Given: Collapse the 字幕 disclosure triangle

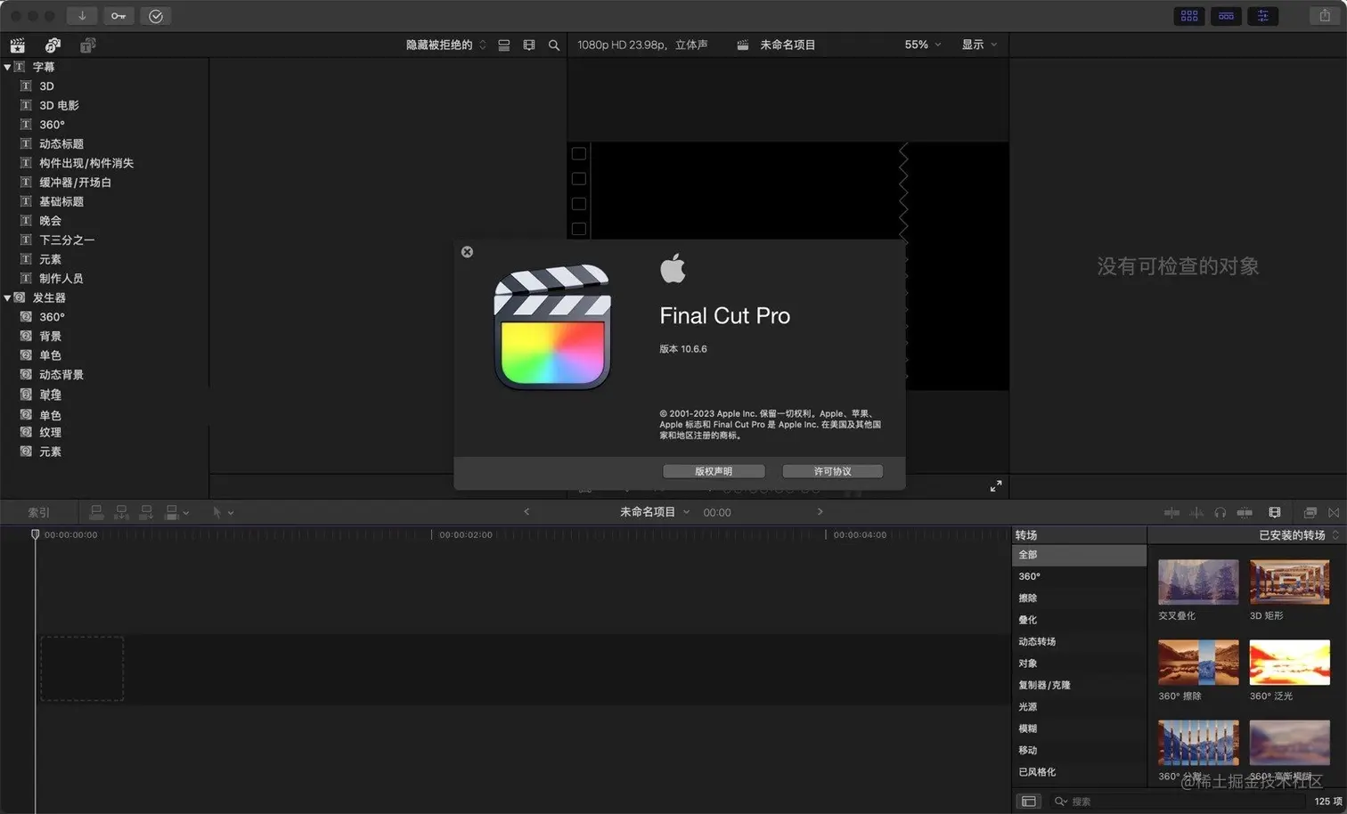Looking at the screenshot, I should click(7, 67).
